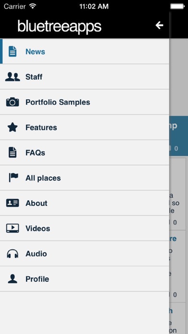Image resolution: width=188 pixels, height=334 pixels.
Task: Open the News menu item
Action: (84, 51)
